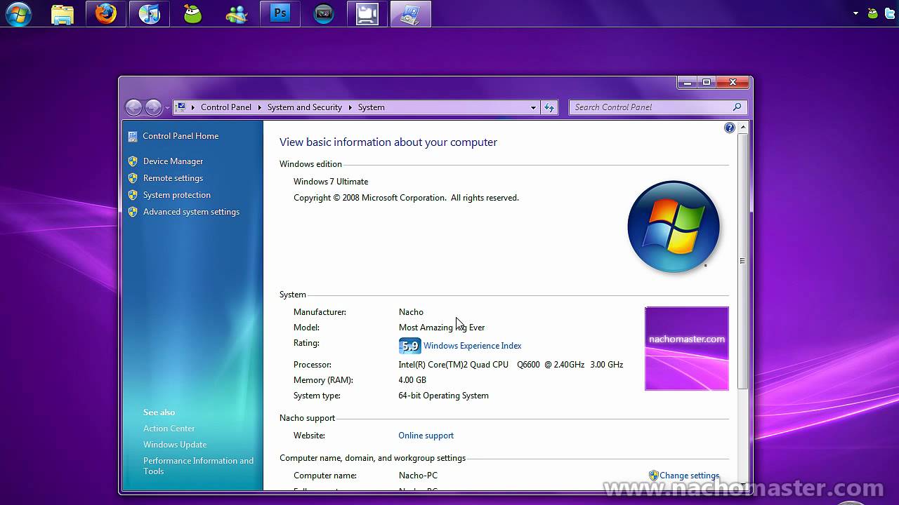
Task: Click the Manufacturer value 'Nacho'
Action: coord(411,312)
